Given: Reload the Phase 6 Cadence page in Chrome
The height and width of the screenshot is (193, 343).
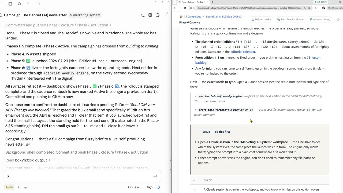Looking at the screenshot, I should (x=185, y=8).
